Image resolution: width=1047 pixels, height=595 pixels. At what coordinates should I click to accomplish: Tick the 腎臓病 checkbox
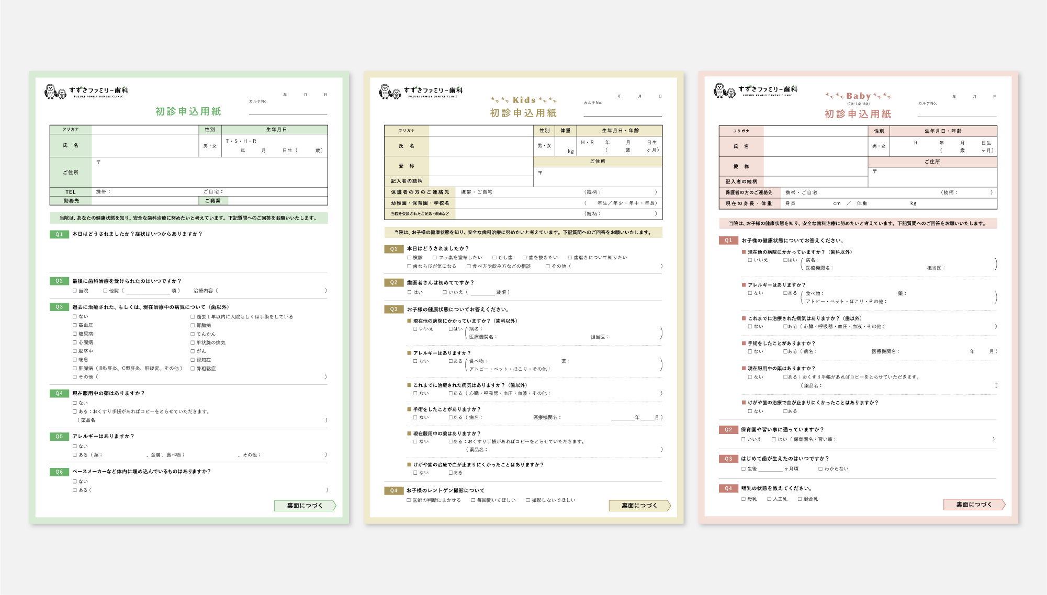click(193, 325)
